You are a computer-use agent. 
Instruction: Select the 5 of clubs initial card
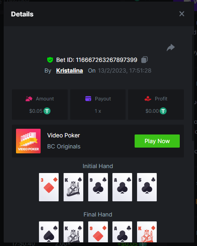click(x=147, y=187)
